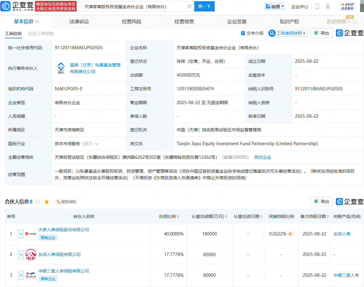
Task: Switch to 经营风险 tab
Action: click(x=131, y=22)
